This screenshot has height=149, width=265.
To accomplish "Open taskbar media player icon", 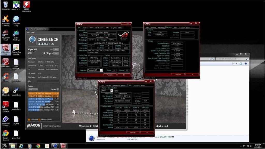I will pyautogui.click(x=30, y=146).
